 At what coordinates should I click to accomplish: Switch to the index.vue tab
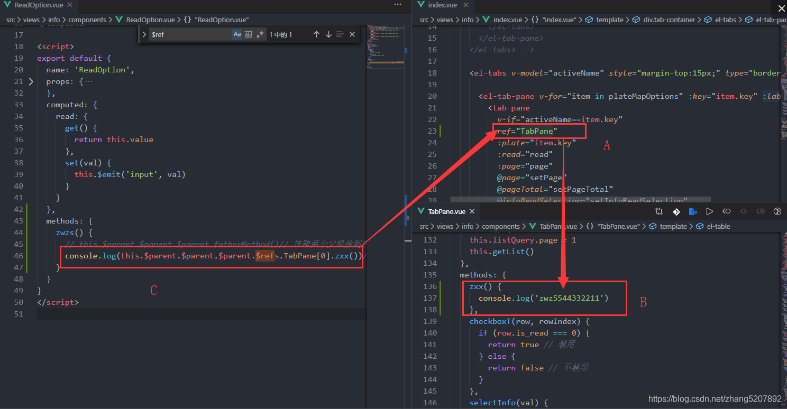[x=442, y=5]
